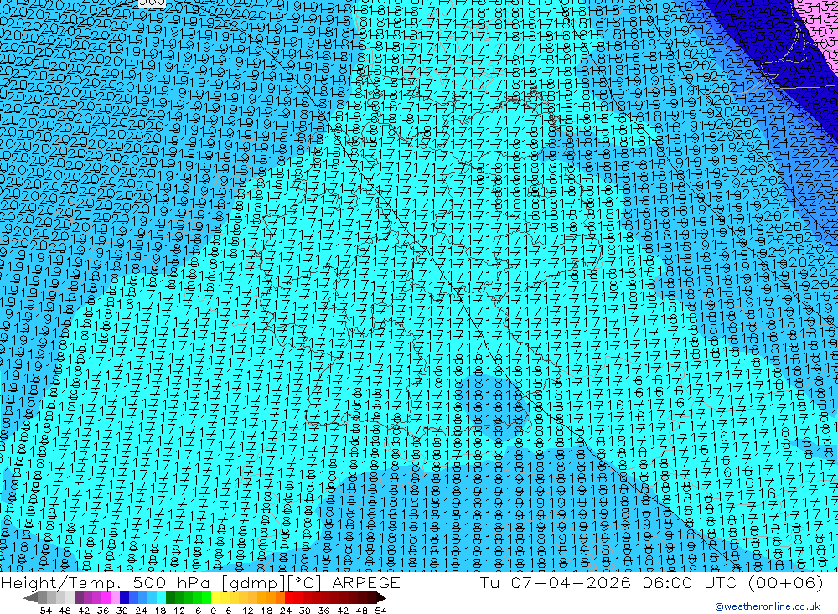The width and height of the screenshot is (838, 614).
Task: Click the dark purple legend swatch
Action: point(79,598)
